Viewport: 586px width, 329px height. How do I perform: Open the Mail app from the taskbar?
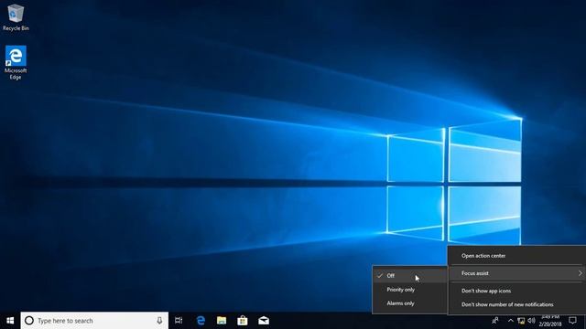coord(264,321)
